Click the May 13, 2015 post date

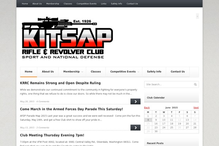pos(27,127)
